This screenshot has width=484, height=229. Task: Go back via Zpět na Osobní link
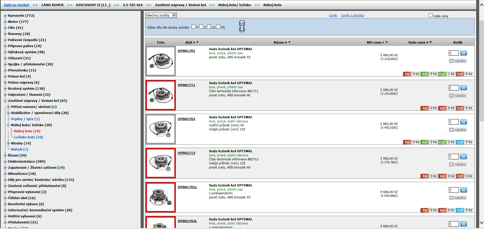(x=16, y=5)
